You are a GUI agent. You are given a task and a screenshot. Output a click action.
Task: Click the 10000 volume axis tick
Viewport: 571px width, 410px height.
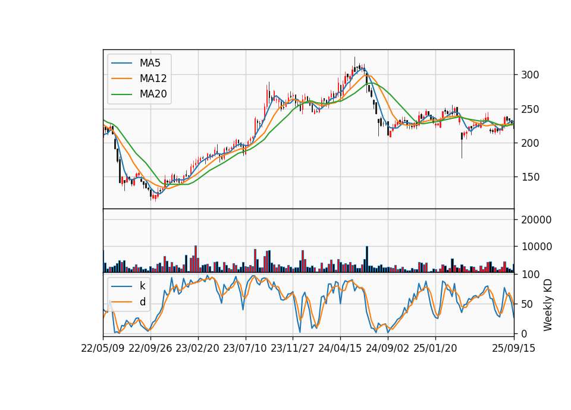click(x=536, y=247)
